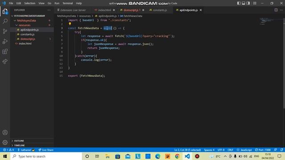Screen dimensions: 285x160
Task: Open the Search view in activity bar
Action: pos(5,21)
